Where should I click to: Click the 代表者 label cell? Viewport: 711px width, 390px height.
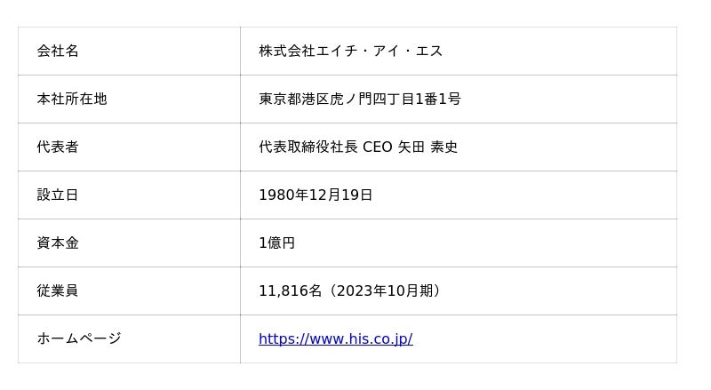tap(129, 147)
